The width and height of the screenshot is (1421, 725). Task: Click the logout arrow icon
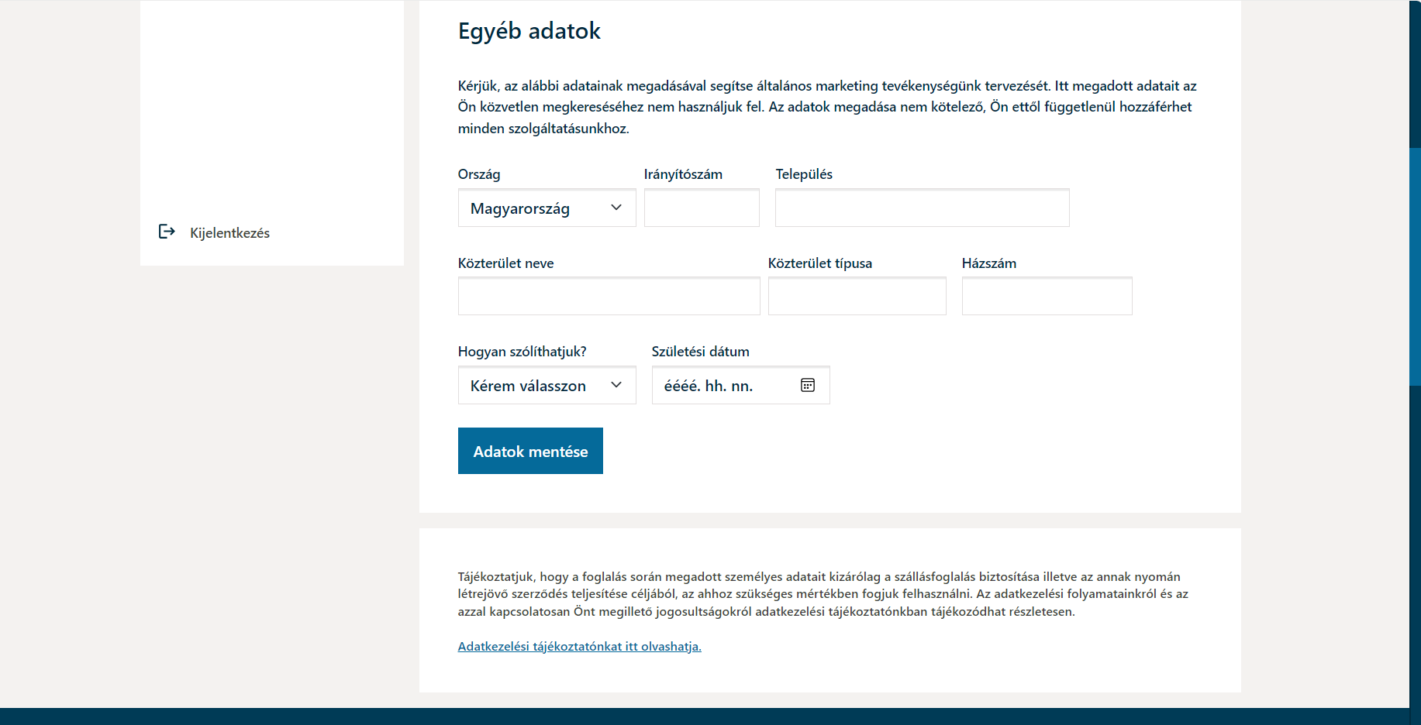[x=167, y=232]
